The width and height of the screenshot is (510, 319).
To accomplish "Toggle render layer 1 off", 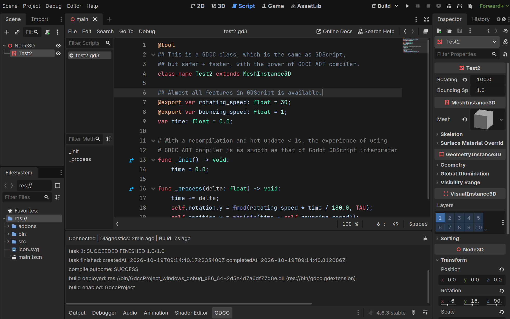I will pos(440,218).
